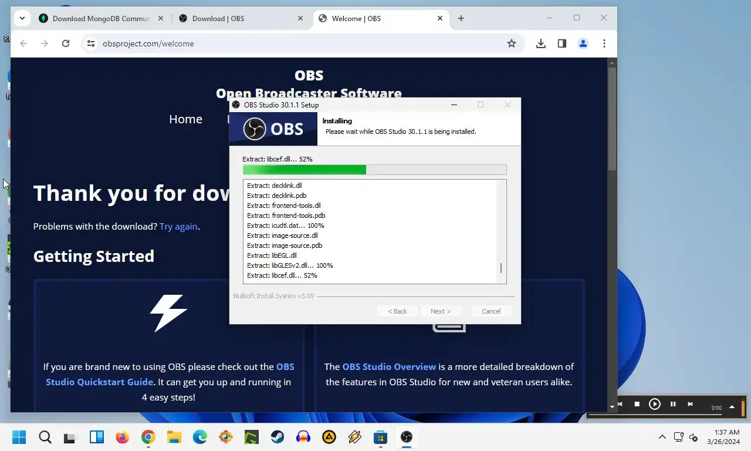Go back in Chrome
The width and height of the screenshot is (751, 451).
tap(23, 43)
